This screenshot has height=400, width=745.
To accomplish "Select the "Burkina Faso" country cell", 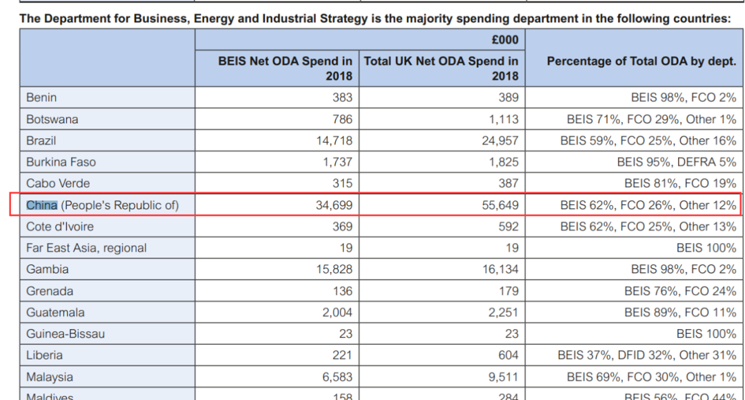I will (61, 162).
